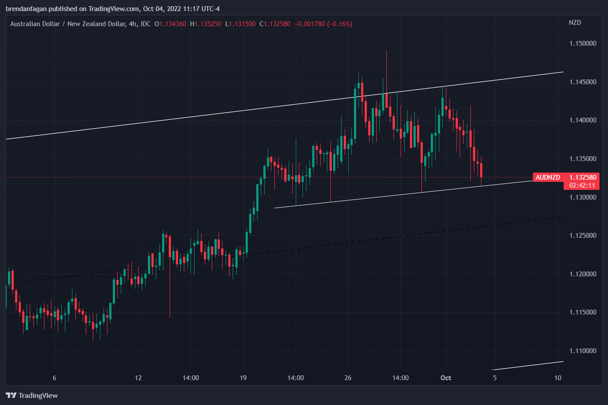Screen dimensions: 608x405
Task: Click the 1.125000 price axis label
Action: pyautogui.click(x=583, y=236)
